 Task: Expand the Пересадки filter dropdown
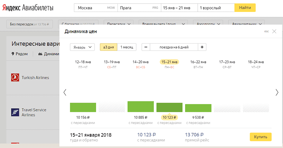(119, 22)
